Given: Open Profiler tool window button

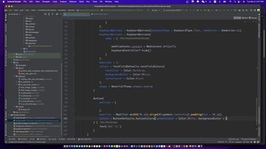Looking at the screenshot, I should pos(71,139).
